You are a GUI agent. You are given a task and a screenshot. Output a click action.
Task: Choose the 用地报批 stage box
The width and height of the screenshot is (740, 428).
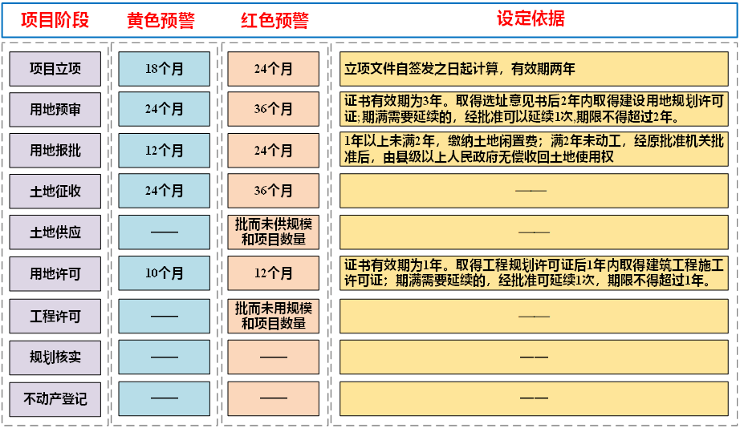pos(55,151)
